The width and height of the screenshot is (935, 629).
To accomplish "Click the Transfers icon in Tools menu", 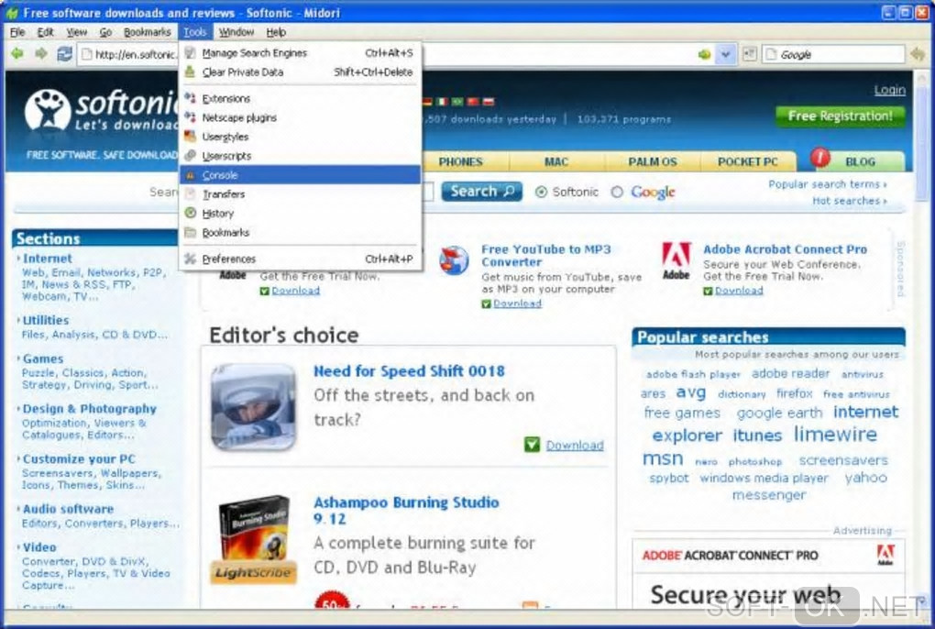I will tap(191, 193).
